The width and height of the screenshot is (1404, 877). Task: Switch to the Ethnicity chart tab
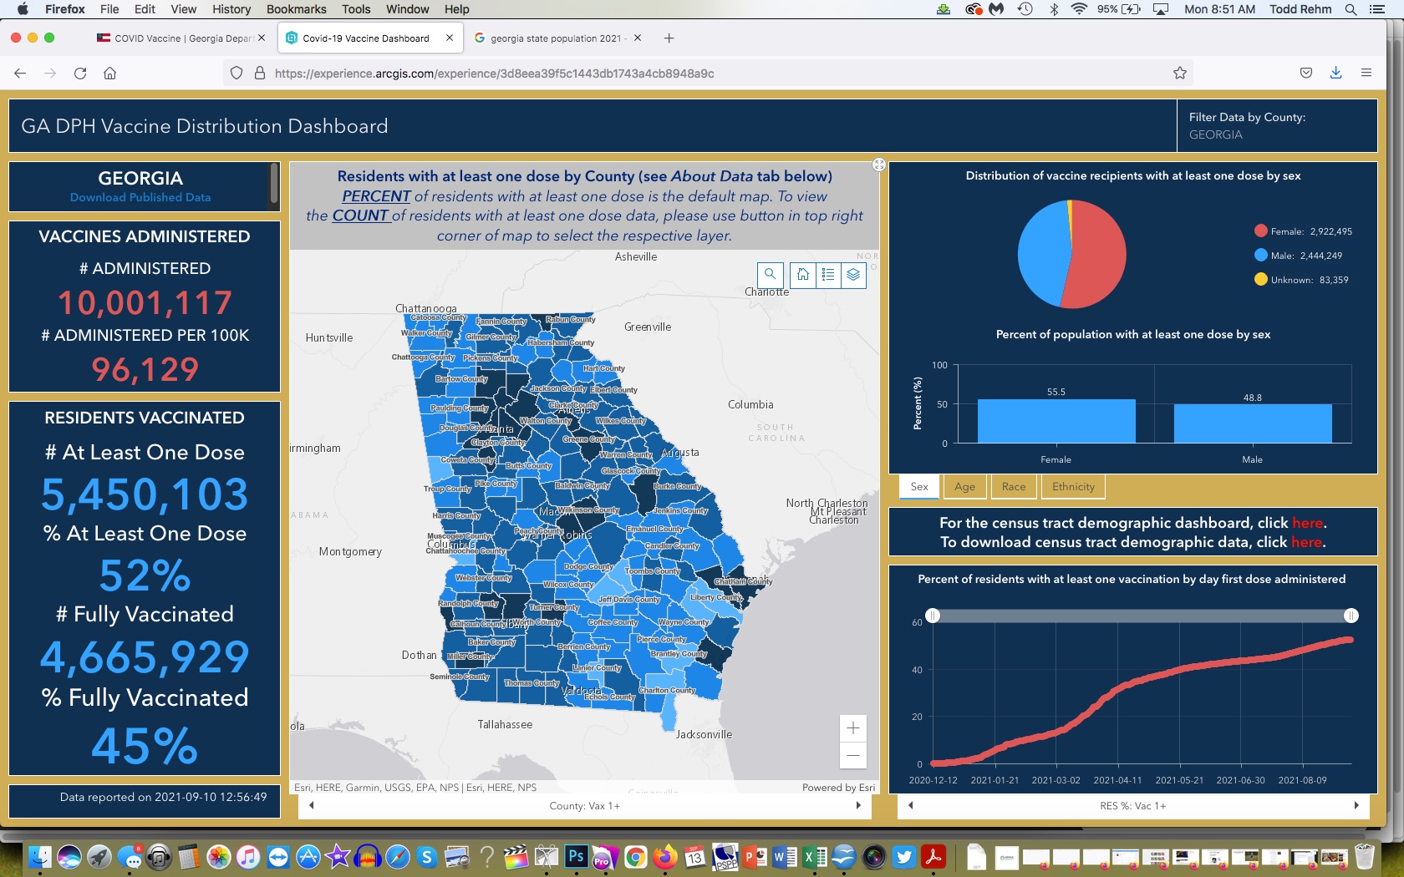pyautogui.click(x=1073, y=487)
